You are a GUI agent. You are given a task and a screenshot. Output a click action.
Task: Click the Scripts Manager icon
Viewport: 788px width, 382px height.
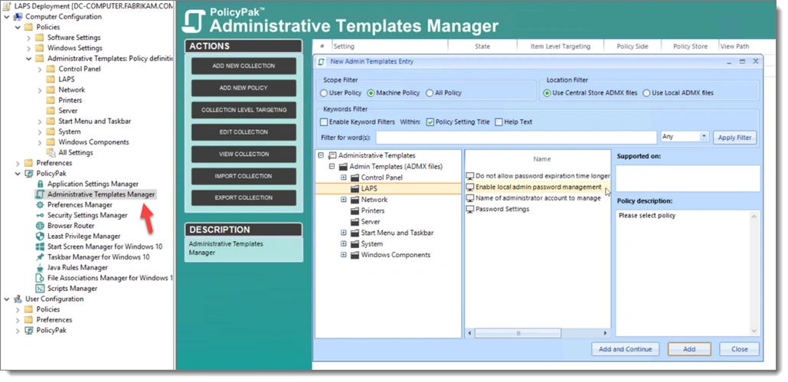point(40,289)
